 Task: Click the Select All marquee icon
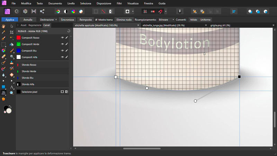[96, 11]
